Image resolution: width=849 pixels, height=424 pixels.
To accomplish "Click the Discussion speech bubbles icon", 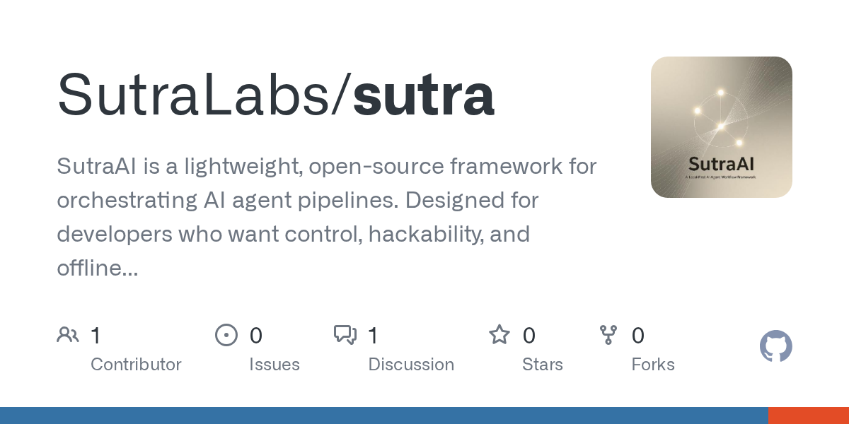I will (x=345, y=335).
